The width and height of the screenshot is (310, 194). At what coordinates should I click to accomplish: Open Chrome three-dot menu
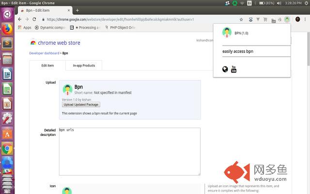tap(305, 19)
